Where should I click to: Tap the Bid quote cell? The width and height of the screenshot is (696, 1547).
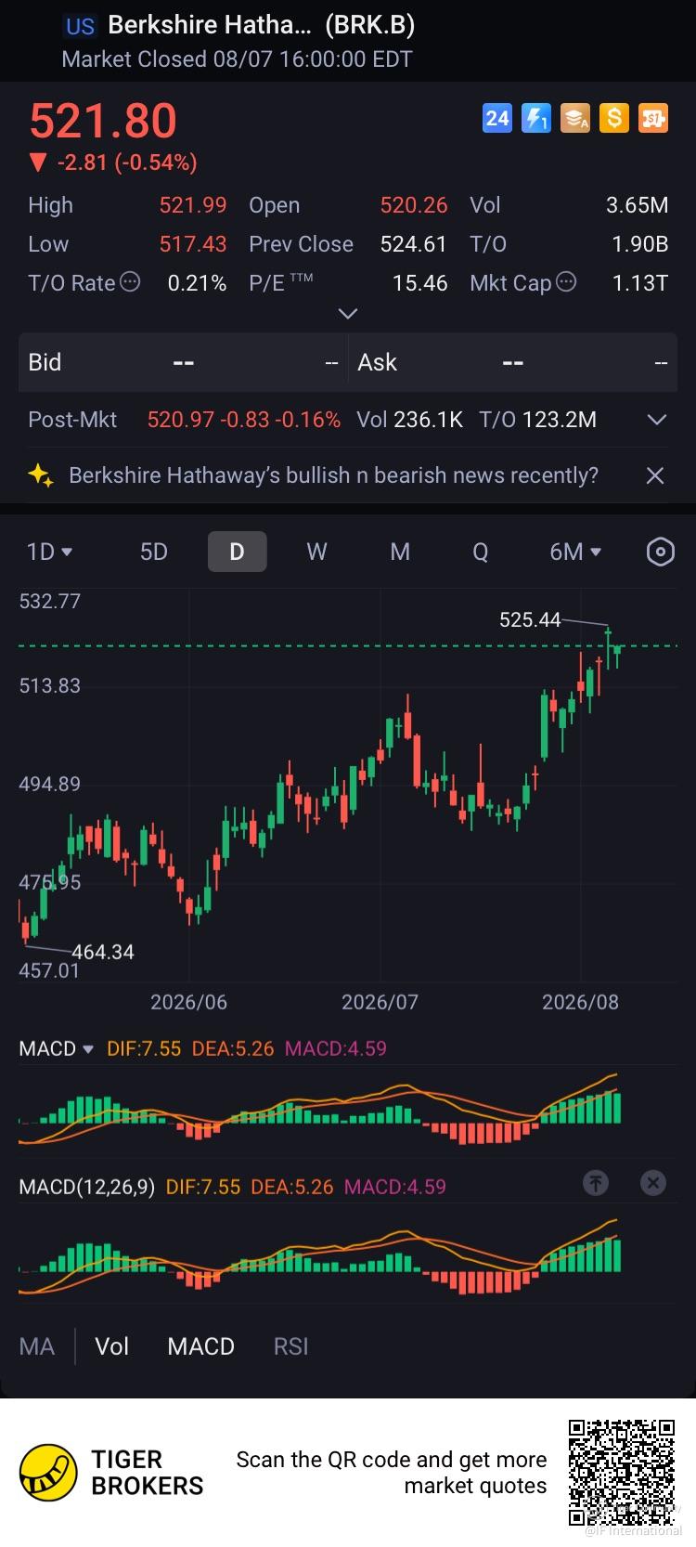click(183, 362)
